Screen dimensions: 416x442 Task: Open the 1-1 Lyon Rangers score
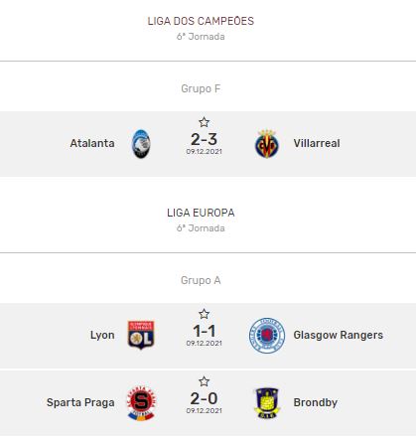pos(204,331)
